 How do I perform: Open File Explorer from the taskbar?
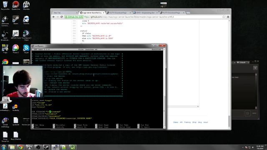(12, 147)
